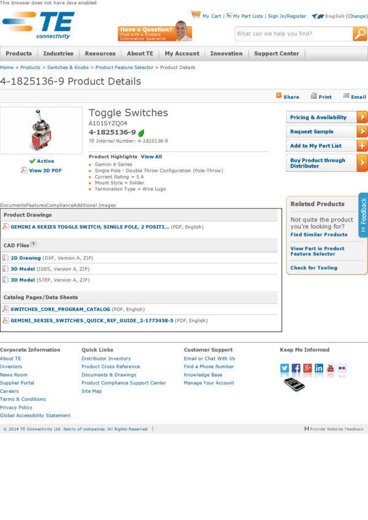Image resolution: width=368 pixels, height=520 pixels.
Task: Open the LinkedIn social icon
Action: [x=319, y=368]
